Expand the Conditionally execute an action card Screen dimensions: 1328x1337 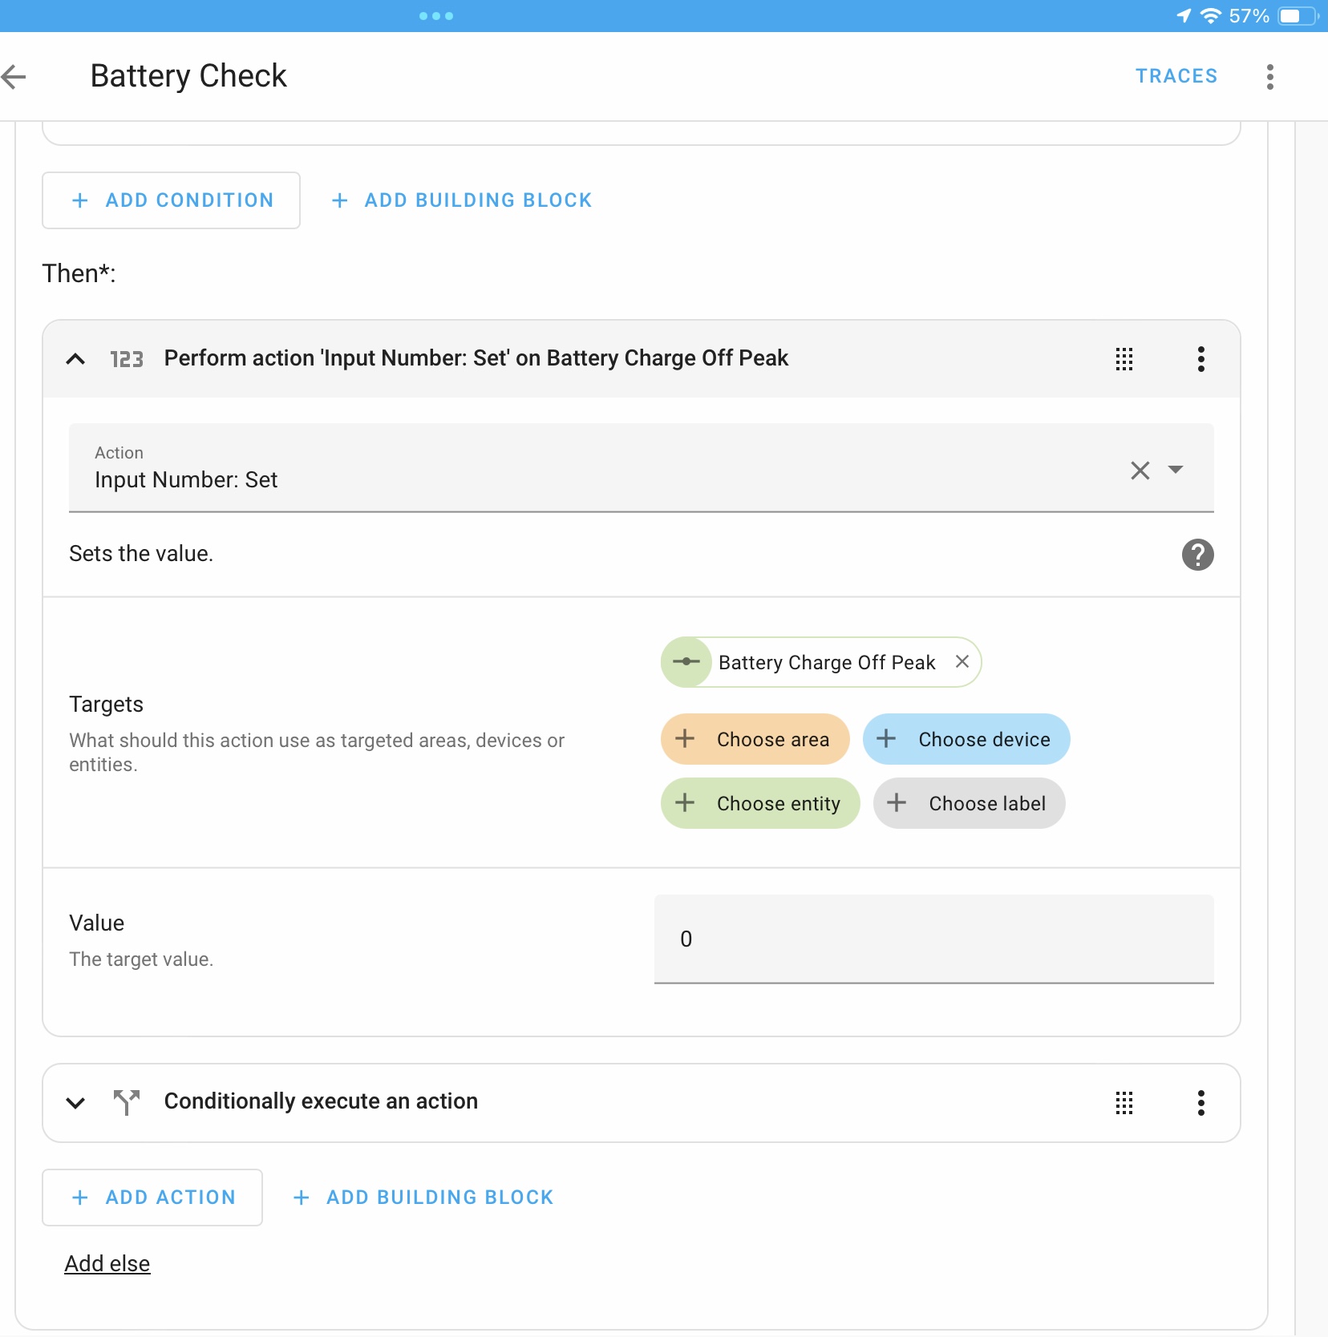pyautogui.click(x=75, y=1103)
